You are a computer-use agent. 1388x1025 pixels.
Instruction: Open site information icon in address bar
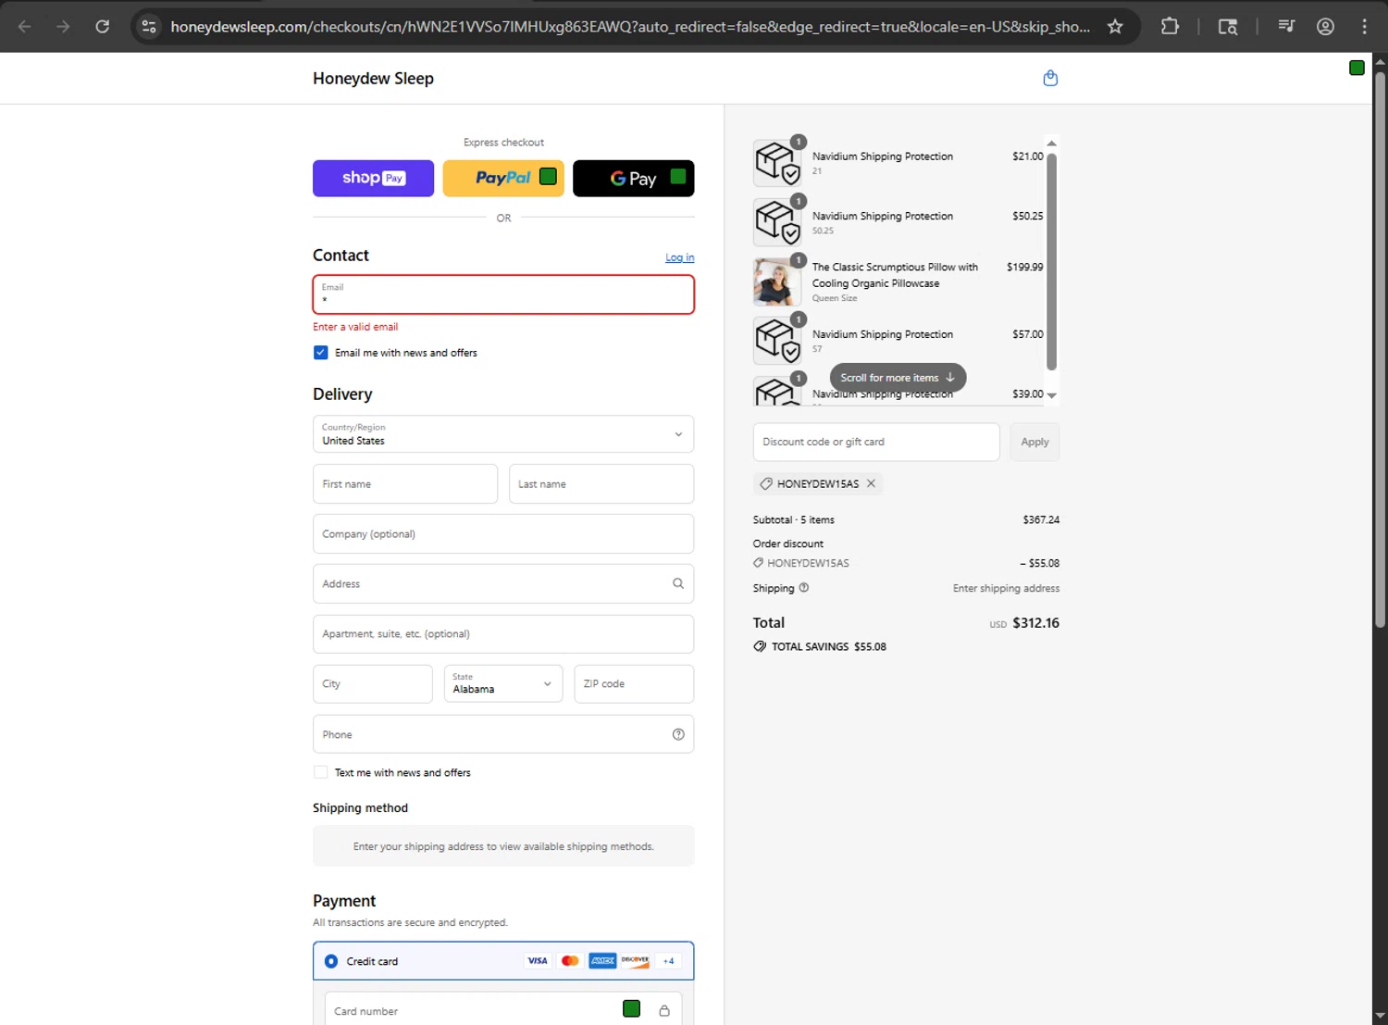(149, 27)
